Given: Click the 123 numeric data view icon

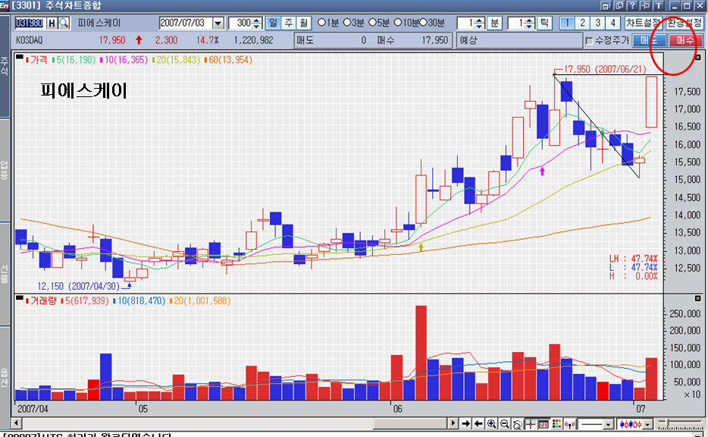Looking at the screenshot, I should pyautogui.click(x=544, y=424).
